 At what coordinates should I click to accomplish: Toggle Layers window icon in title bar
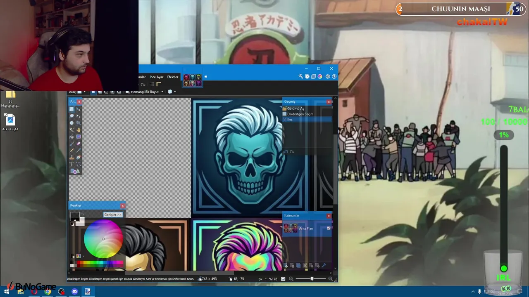[313, 76]
